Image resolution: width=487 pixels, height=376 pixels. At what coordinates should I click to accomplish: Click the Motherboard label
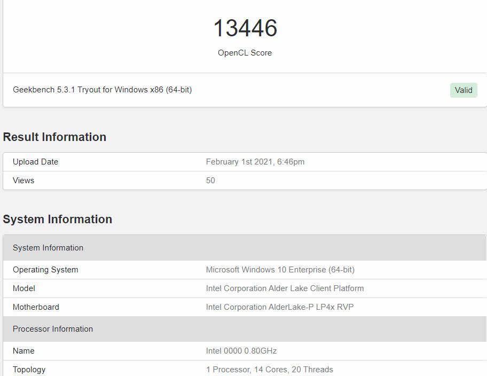click(x=36, y=307)
